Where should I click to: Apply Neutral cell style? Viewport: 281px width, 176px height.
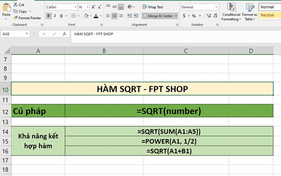click(270, 15)
